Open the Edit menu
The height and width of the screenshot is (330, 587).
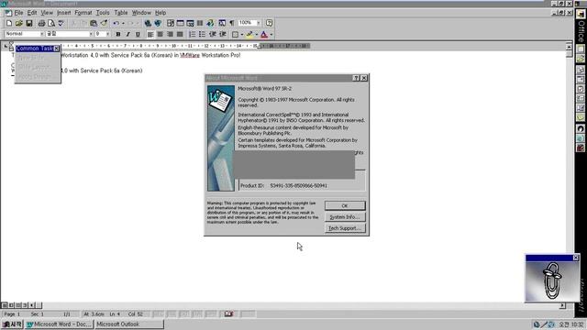tap(32, 13)
